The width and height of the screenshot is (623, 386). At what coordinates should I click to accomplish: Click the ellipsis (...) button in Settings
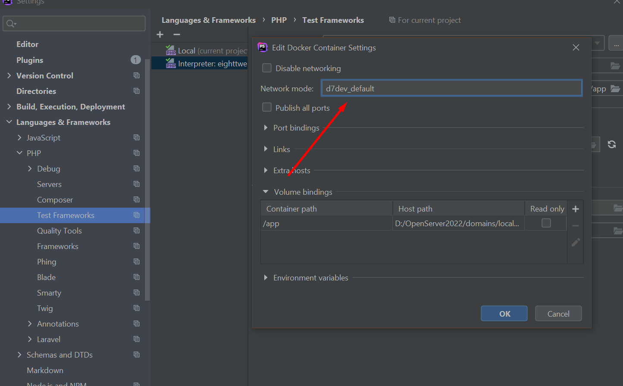click(x=616, y=44)
